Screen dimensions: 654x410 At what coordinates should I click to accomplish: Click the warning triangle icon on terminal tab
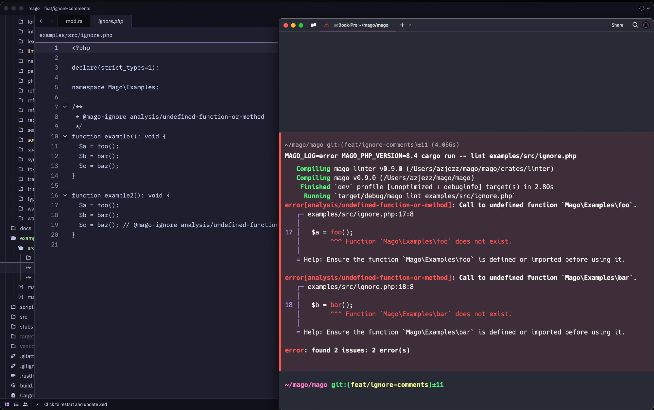pos(326,25)
